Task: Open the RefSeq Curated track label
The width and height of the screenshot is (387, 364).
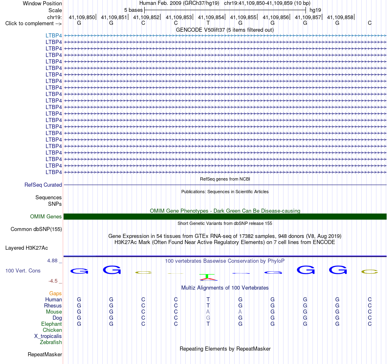Action: (43, 185)
